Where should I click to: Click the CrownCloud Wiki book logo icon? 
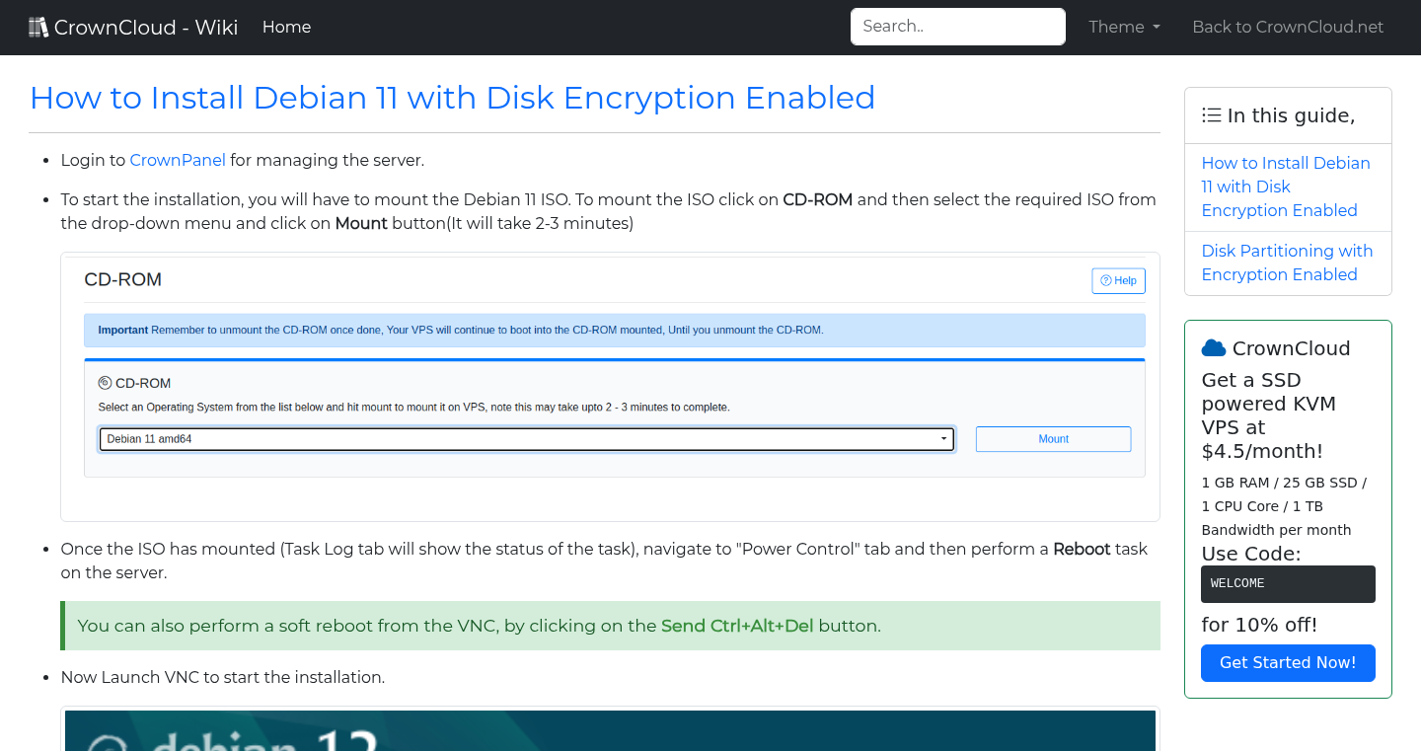click(x=37, y=26)
